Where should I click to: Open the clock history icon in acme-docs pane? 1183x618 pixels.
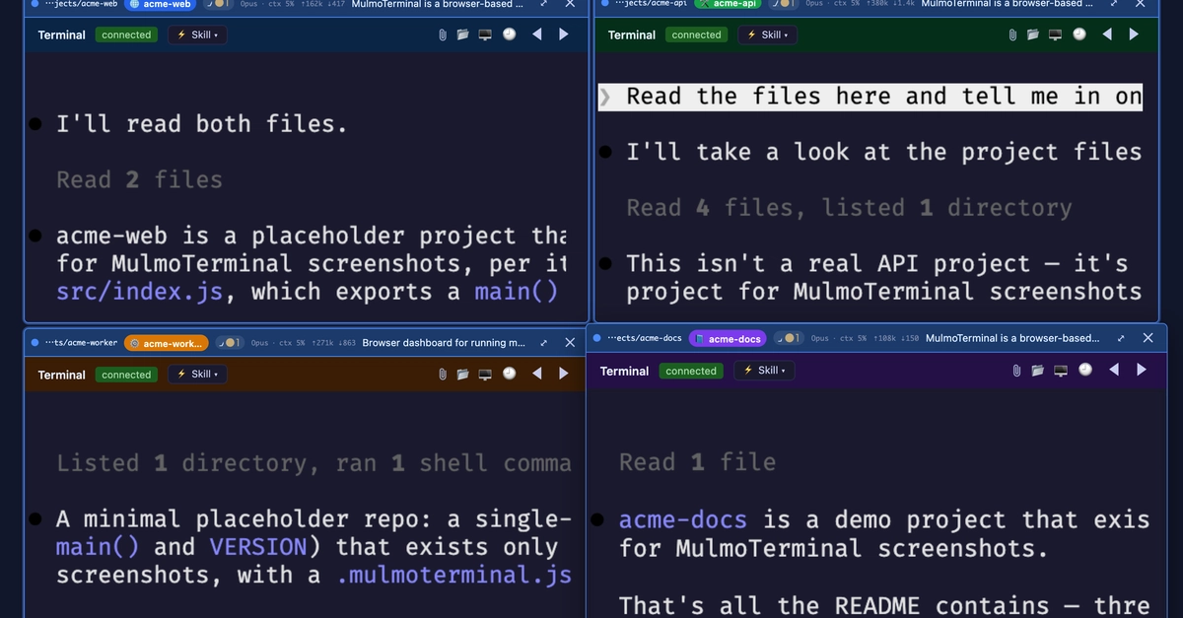click(x=1085, y=371)
